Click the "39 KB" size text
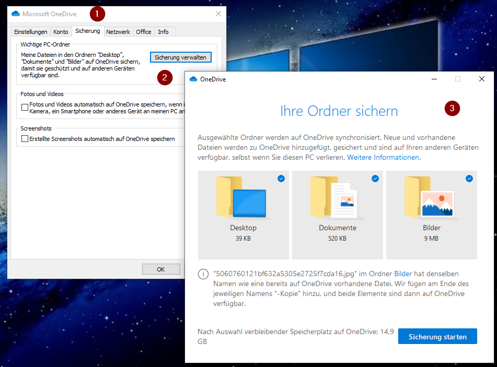 point(243,239)
